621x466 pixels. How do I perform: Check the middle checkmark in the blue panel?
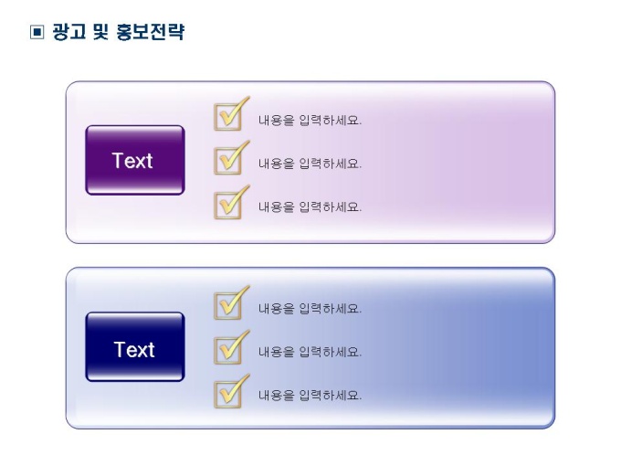pos(228,348)
